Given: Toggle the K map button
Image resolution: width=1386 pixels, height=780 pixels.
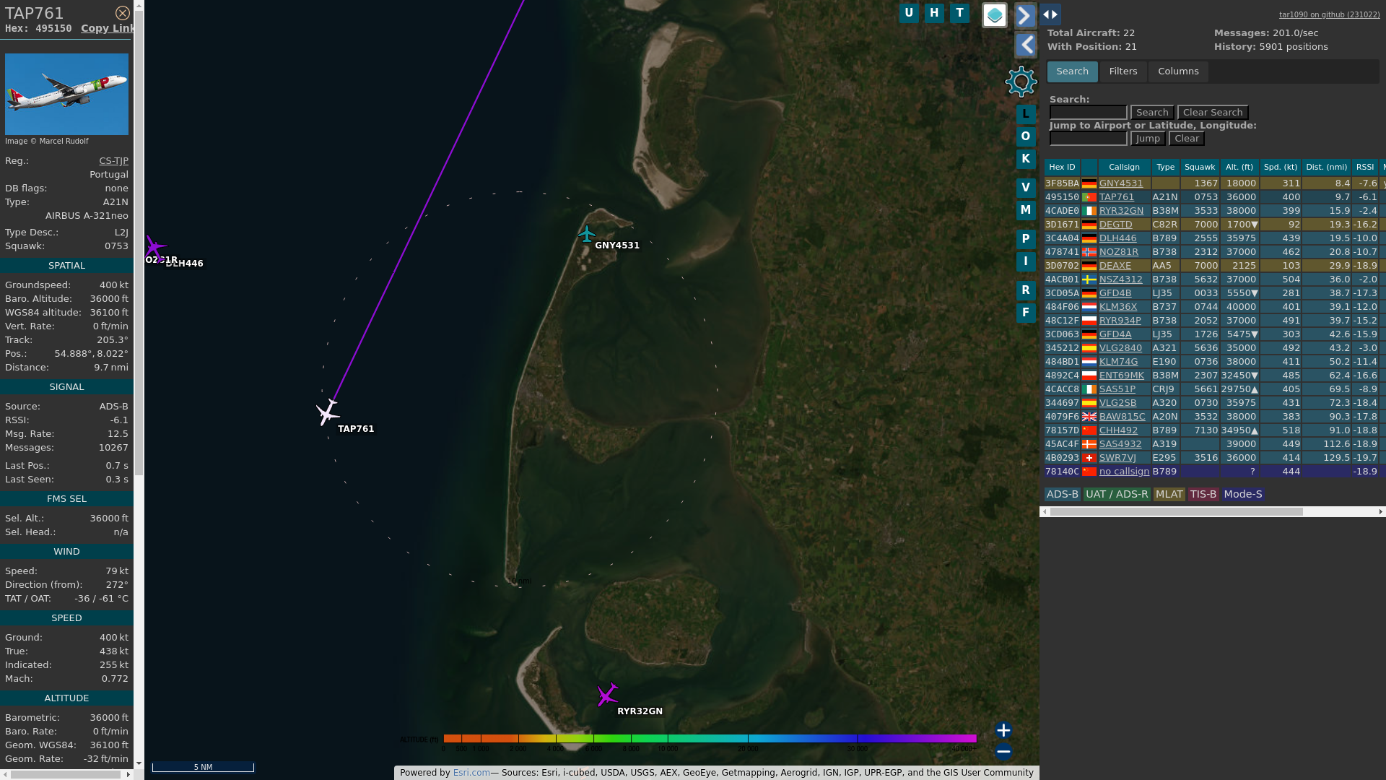Looking at the screenshot, I should (1025, 159).
